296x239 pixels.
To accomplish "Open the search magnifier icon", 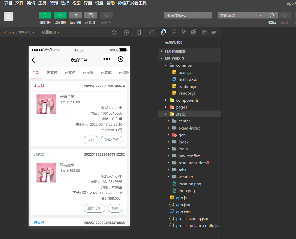I will click(x=174, y=32).
